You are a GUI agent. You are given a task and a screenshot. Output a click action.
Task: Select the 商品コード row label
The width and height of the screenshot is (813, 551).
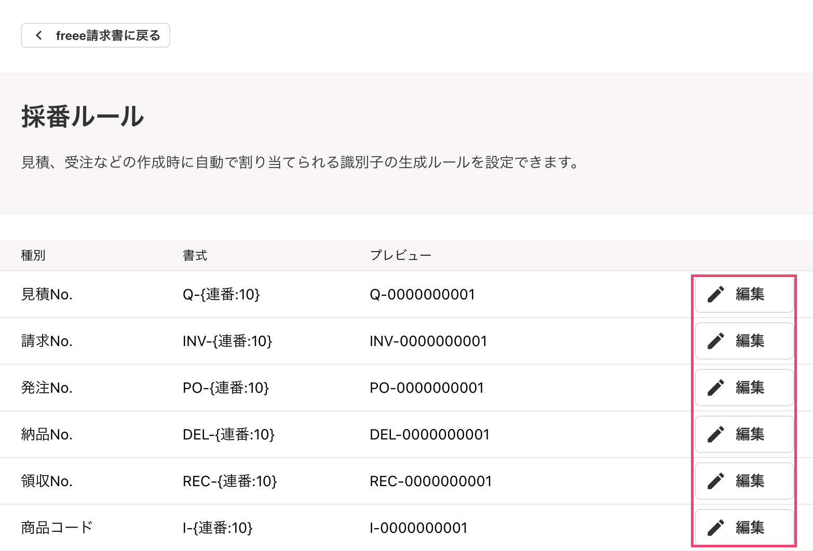coord(57,528)
